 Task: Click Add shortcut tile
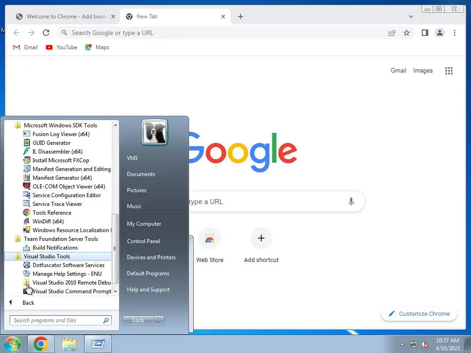point(261,245)
